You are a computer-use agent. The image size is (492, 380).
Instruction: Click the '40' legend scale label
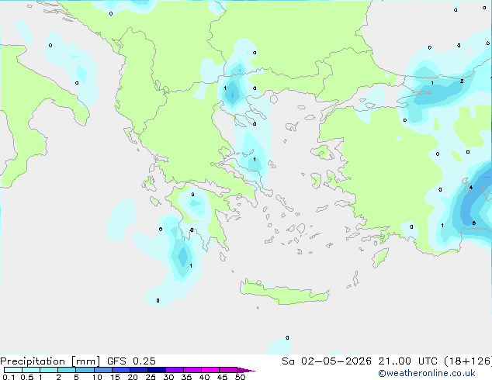point(204,377)
